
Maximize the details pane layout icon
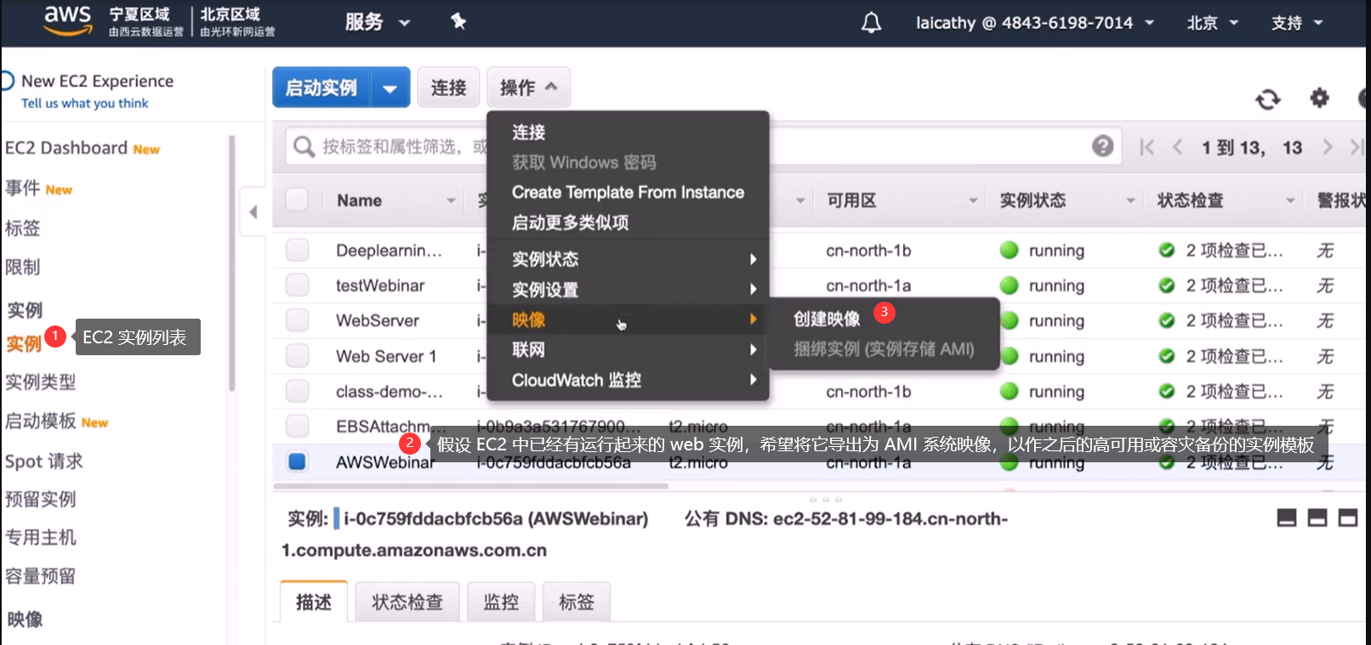[1348, 518]
